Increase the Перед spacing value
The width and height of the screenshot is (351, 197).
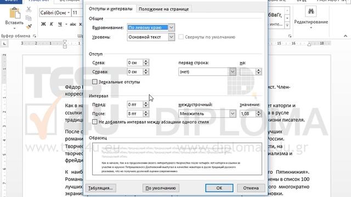coord(146,103)
